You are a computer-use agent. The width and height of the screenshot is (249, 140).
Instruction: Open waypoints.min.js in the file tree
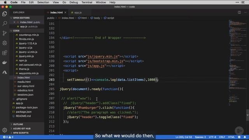pyautogui.click(x=29, y=73)
